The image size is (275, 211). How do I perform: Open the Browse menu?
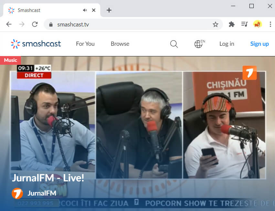point(120,44)
